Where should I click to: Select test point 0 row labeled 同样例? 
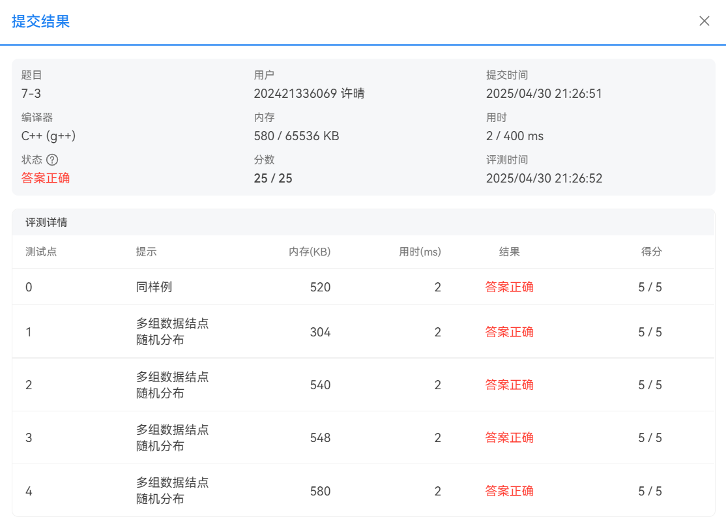tap(364, 287)
